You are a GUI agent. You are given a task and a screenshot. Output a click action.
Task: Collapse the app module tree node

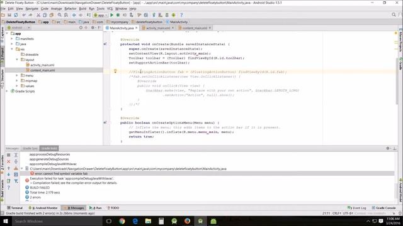click(7, 33)
